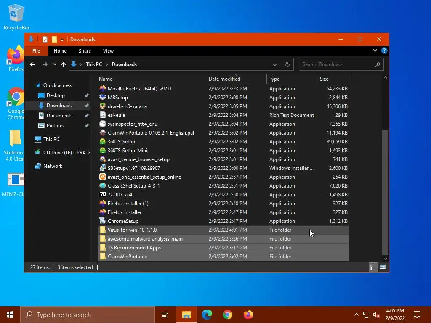Click the breadcrumb arrow before This PC
This screenshot has width=431, height=323.
pyautogui.click(x=81, y=64)
